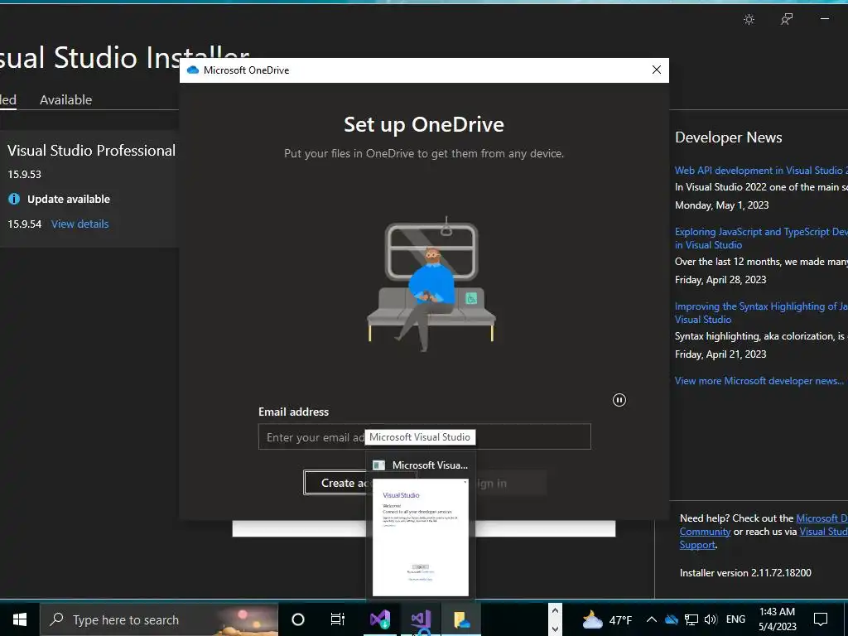Screen dimensions: 848x636
Task: Open the network tray icon
Action: [691, 619]
